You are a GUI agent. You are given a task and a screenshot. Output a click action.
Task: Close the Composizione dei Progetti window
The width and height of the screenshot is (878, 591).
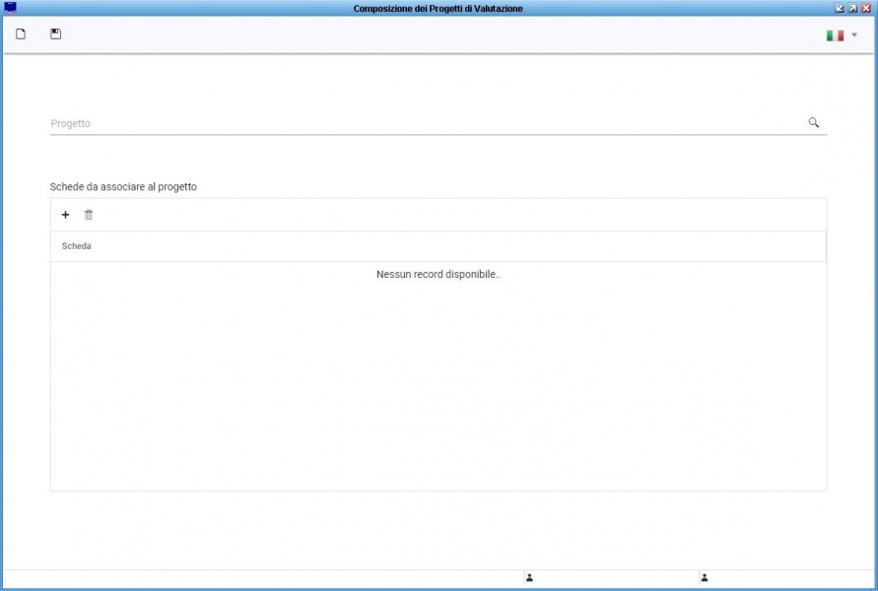click(866, 8)
